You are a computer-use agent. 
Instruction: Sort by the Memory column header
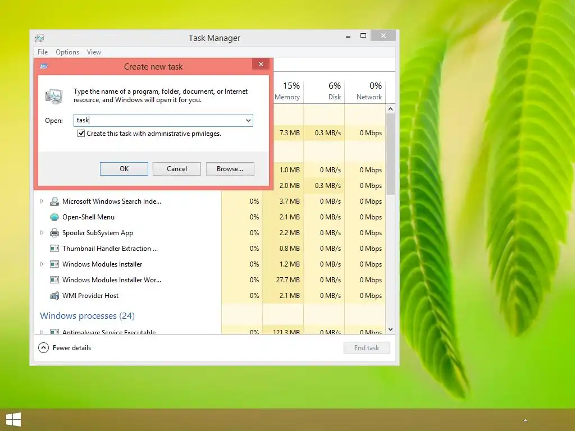point(287,91)
